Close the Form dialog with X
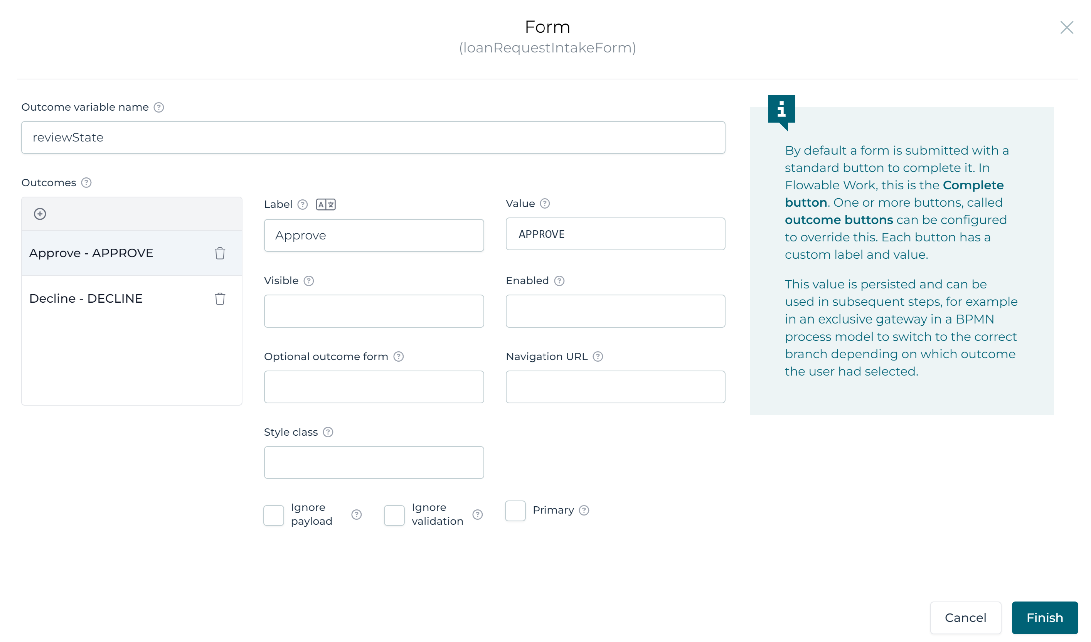 pos(1066,27)
